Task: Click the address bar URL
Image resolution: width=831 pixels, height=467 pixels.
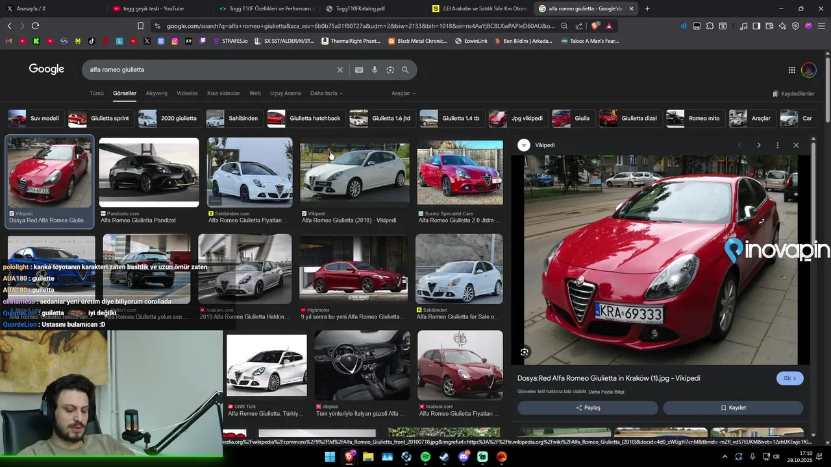Action: (360, 26)
